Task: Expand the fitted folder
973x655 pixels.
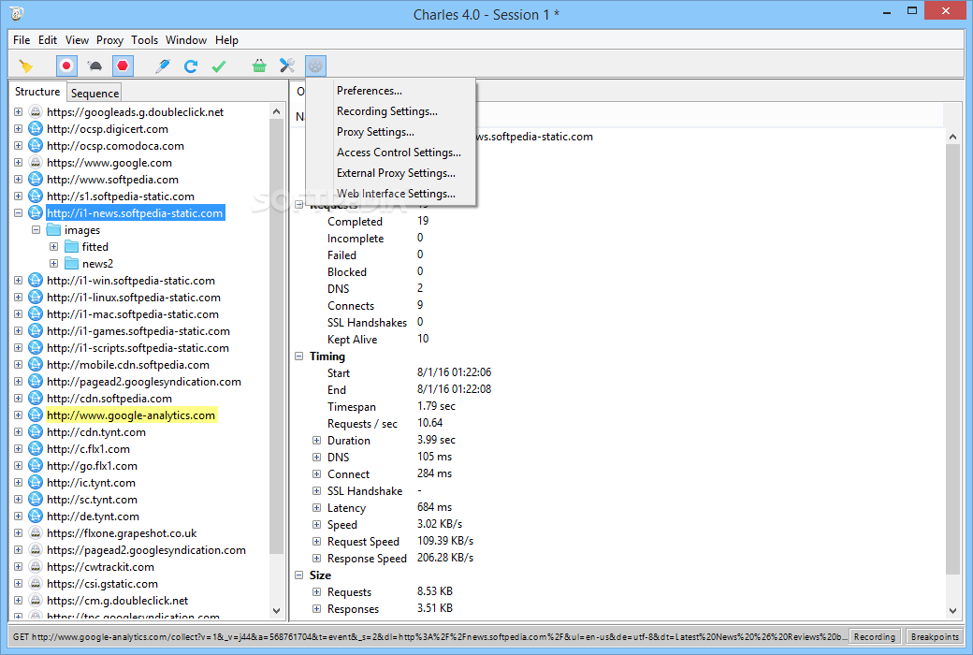Action: (x=54, y=246)
